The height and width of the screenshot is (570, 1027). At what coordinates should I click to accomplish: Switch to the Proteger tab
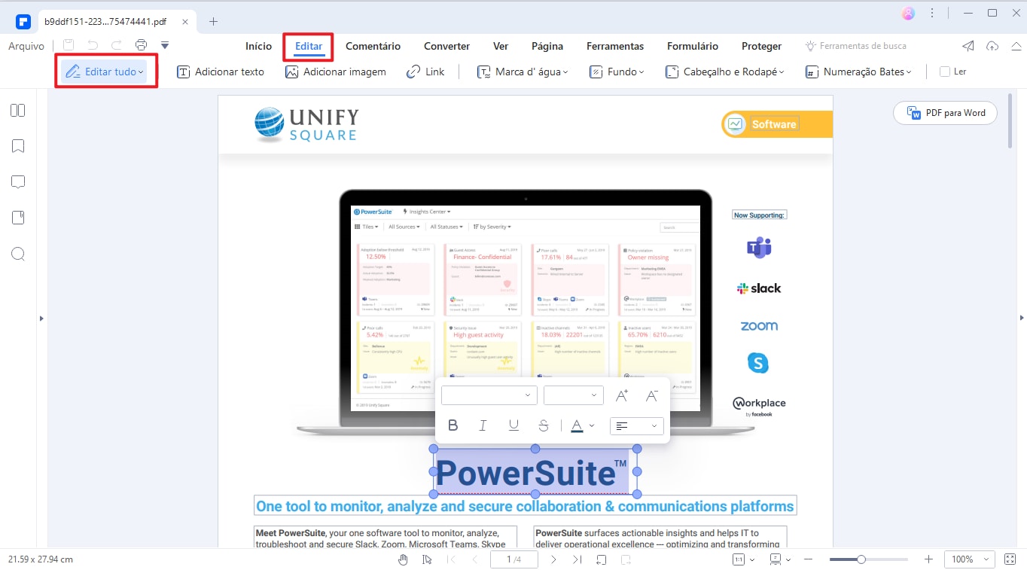click(761, 46)
